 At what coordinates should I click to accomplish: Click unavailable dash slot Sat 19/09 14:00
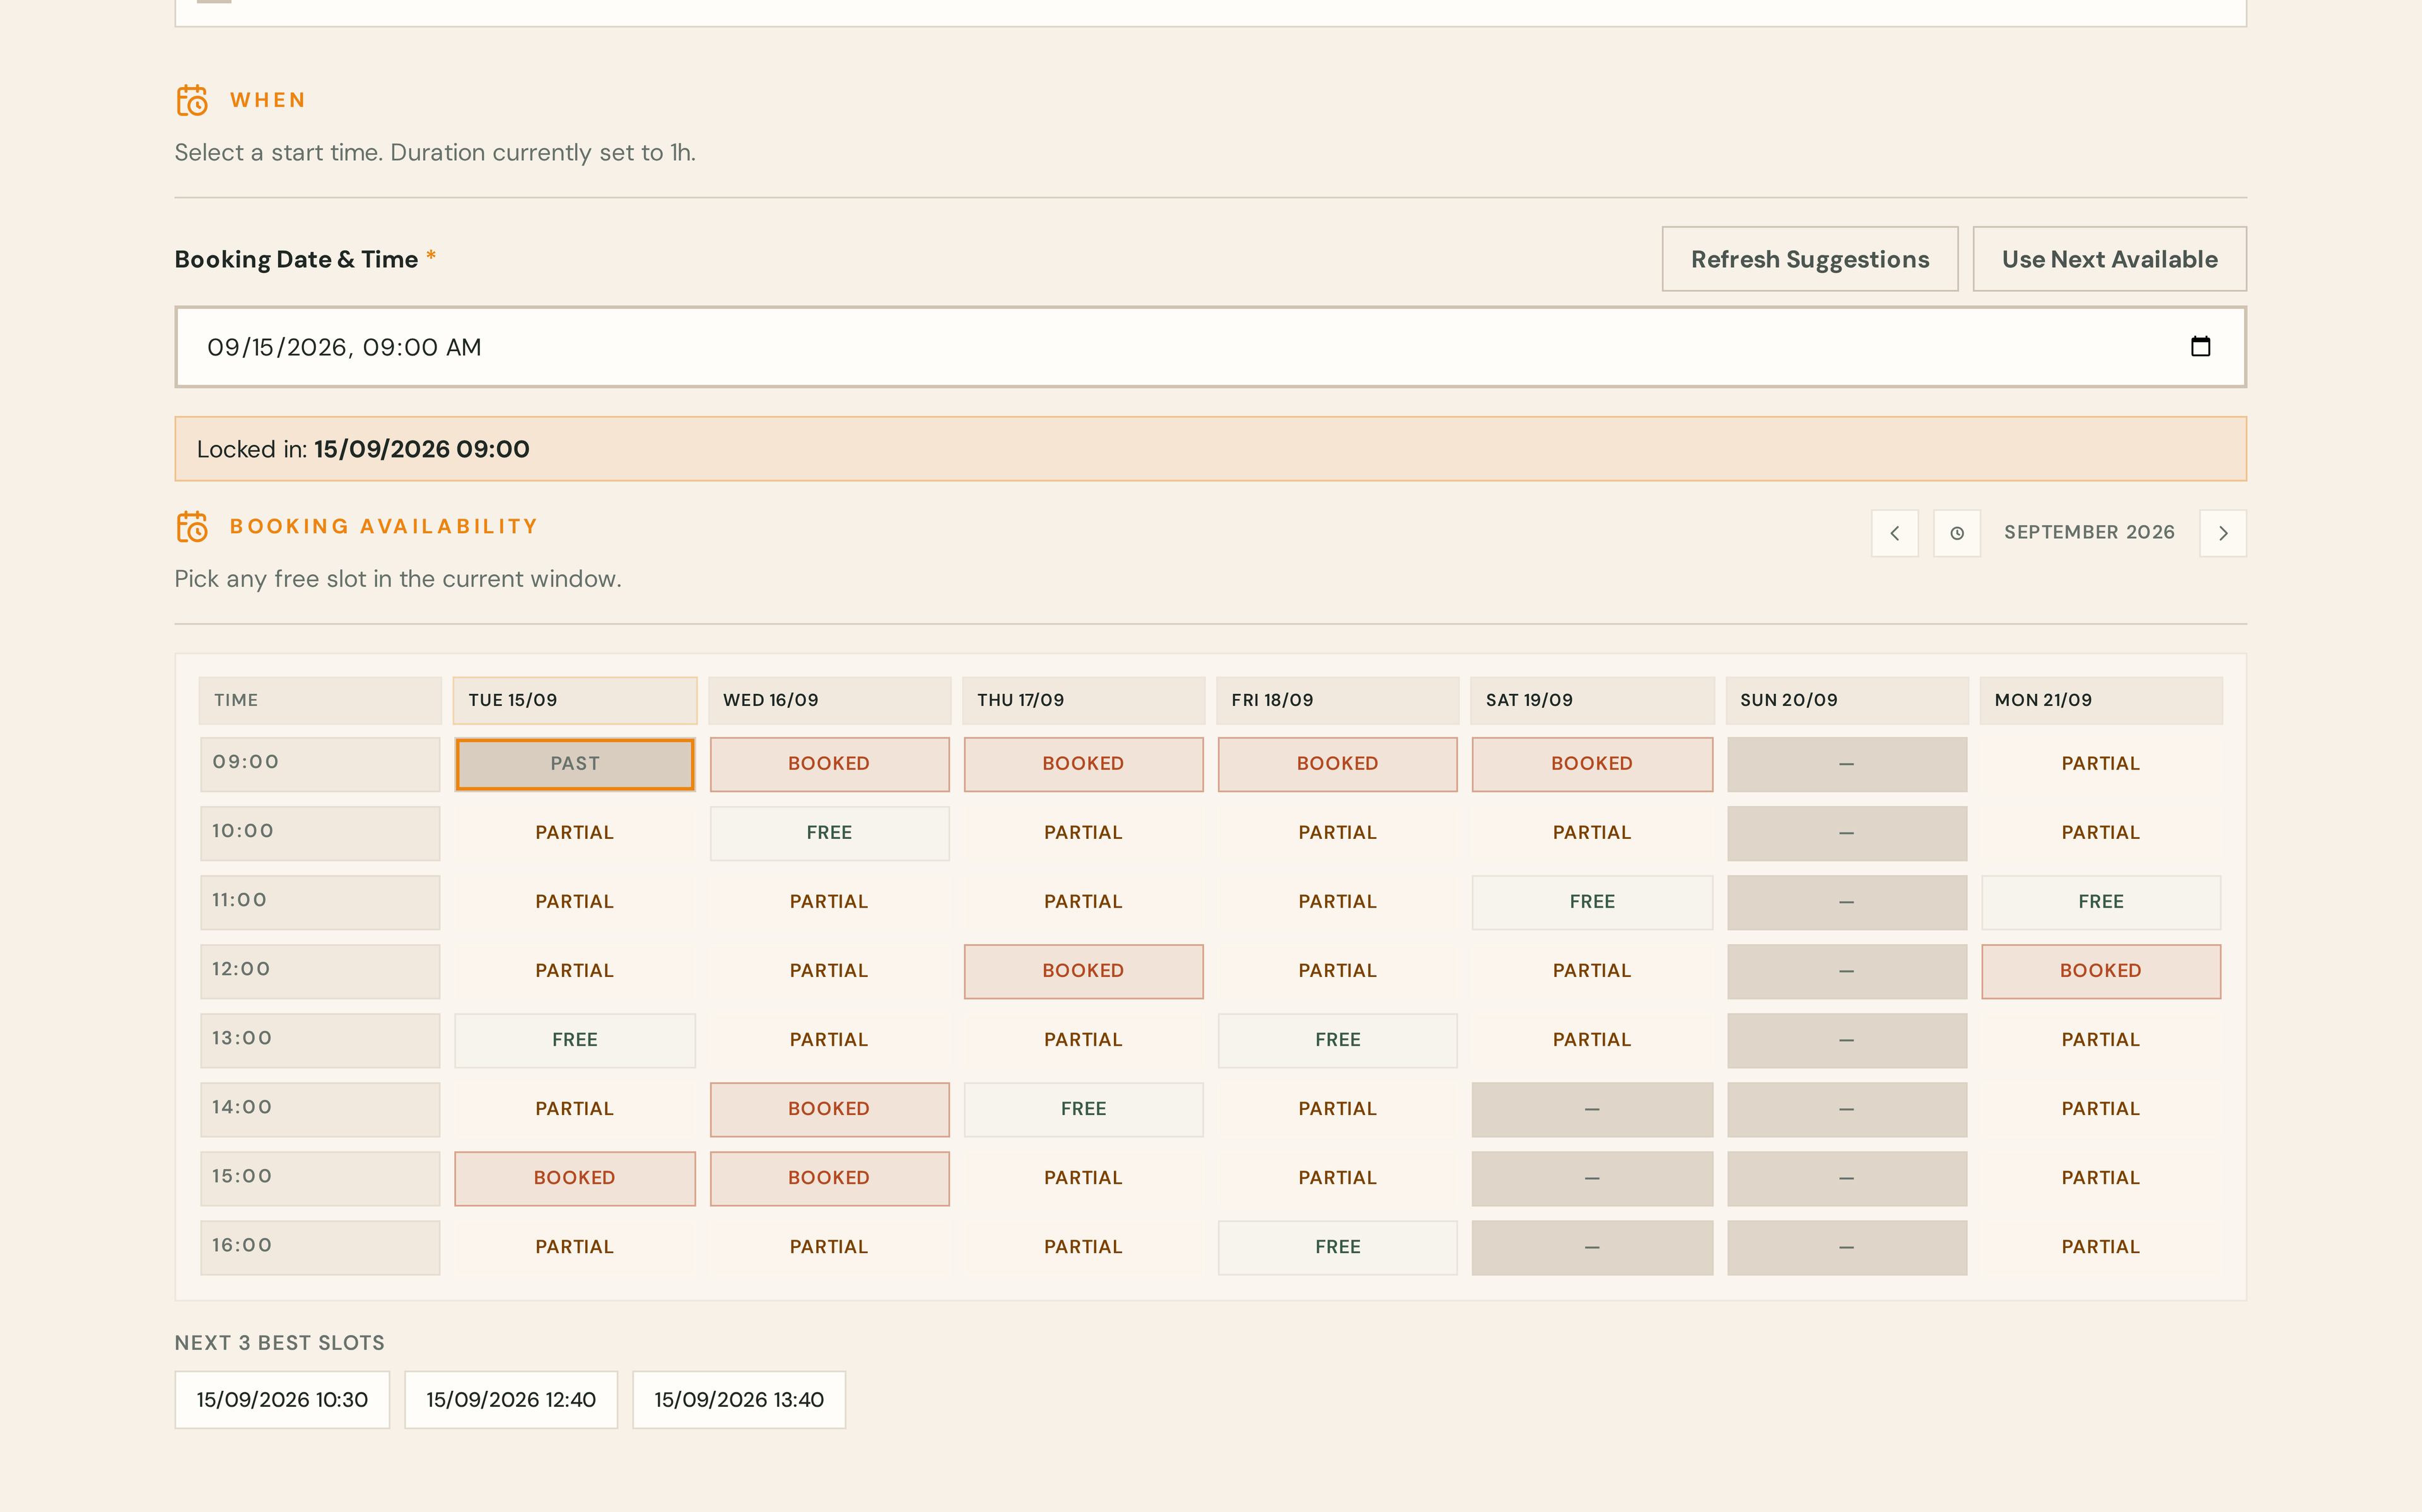1592,1109
